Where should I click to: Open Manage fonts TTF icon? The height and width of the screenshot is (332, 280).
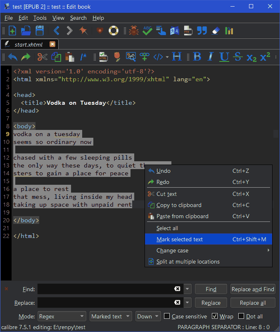[x=188, y=31]
